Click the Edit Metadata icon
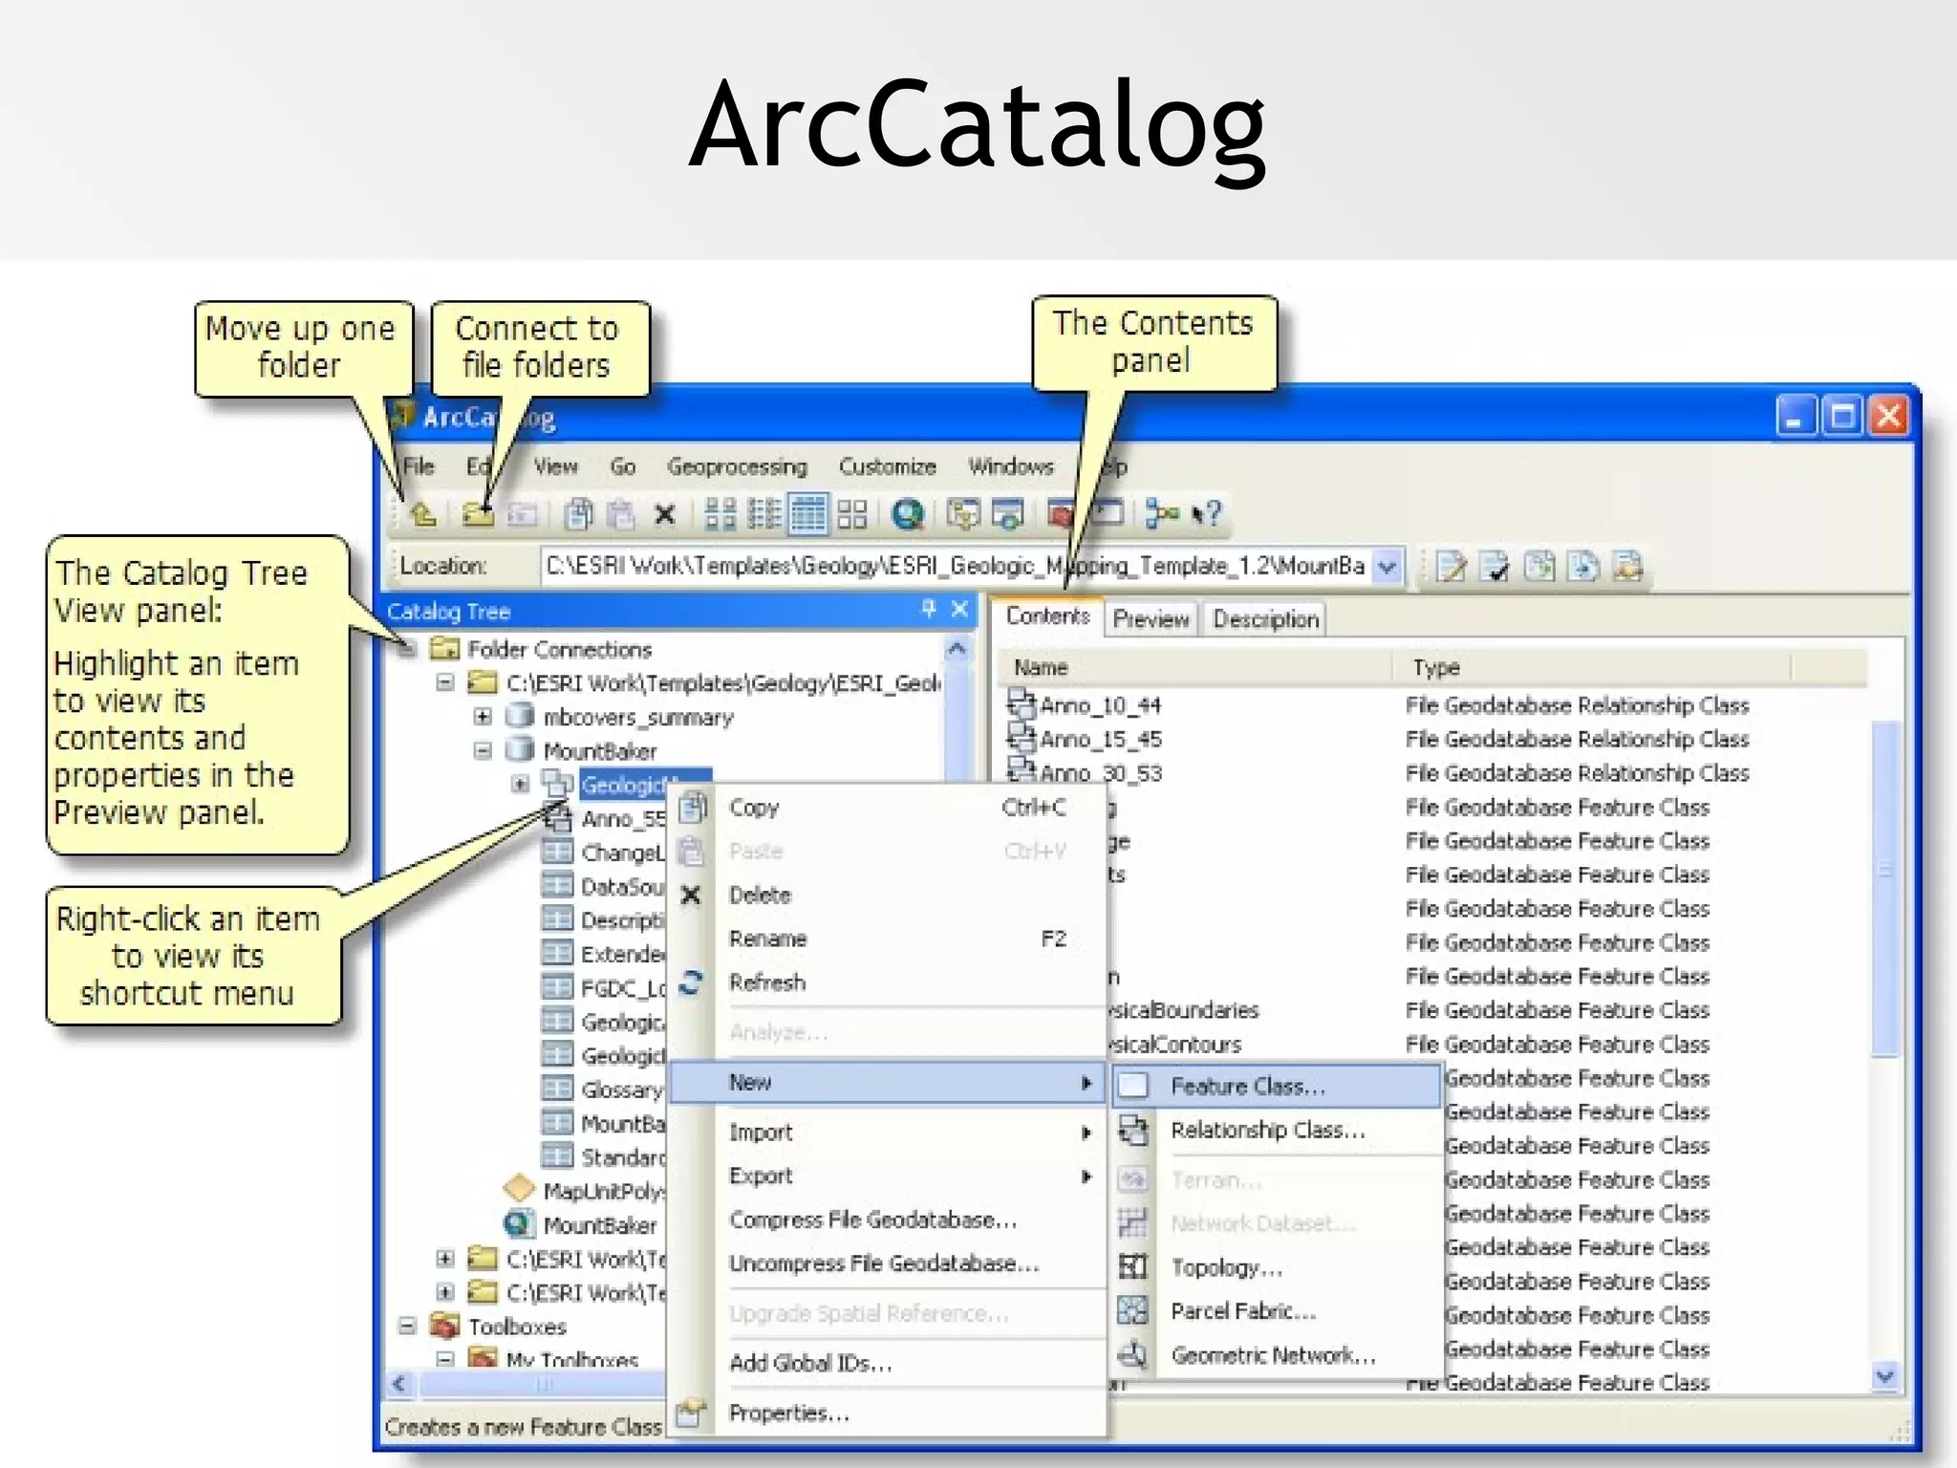 pyautogui.click(x=1451, y=567)
